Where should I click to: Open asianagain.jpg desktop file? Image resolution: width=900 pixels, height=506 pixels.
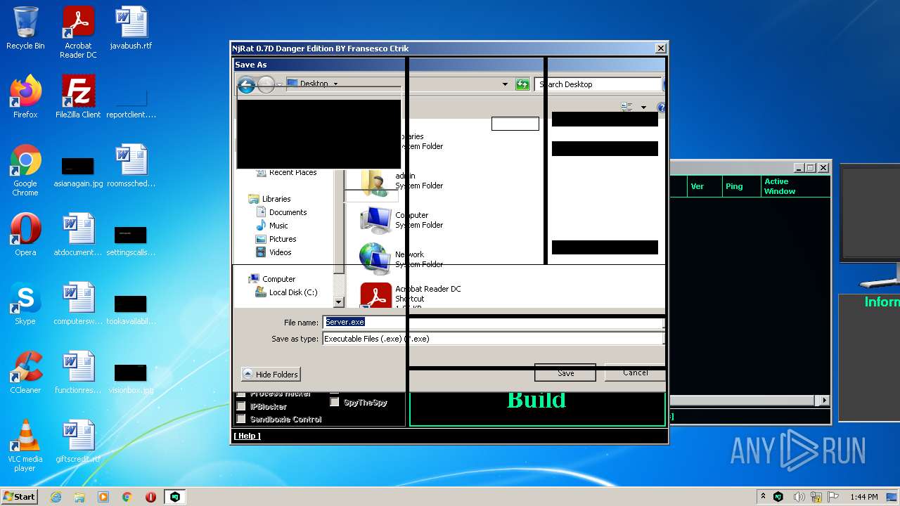[78, 173]
